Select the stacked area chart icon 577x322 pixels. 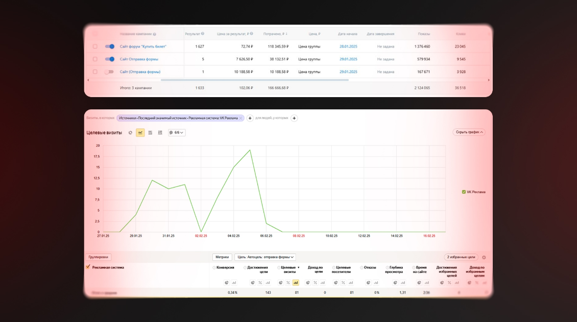tap(150, 132)
